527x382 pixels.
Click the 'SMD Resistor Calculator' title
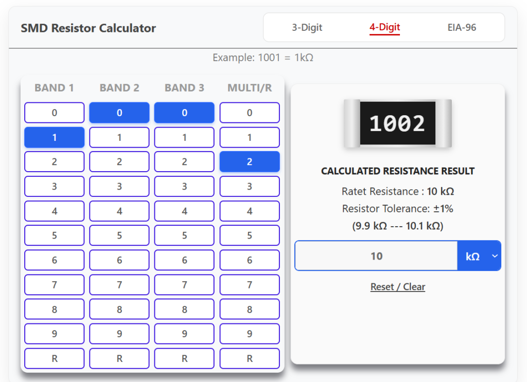89,28
